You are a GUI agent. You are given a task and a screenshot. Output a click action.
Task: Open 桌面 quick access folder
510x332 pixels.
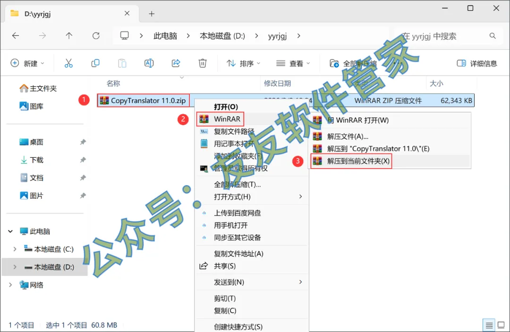pyautogui.click(x=31, y=142)
